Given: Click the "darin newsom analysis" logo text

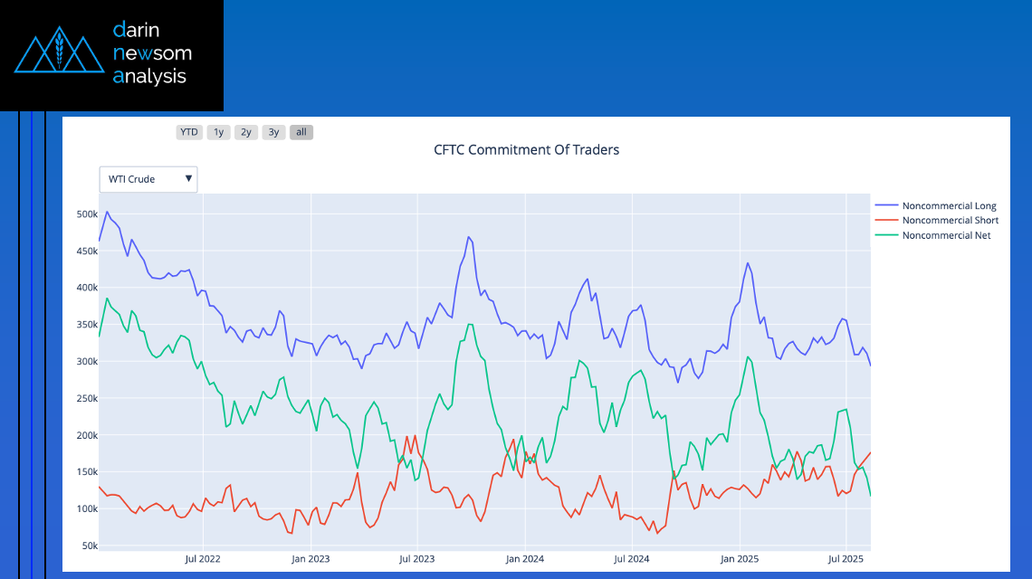Looking at the screenshot, I should pyautogui.click(x=152, y=53).
